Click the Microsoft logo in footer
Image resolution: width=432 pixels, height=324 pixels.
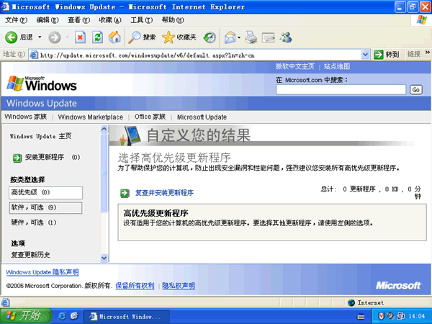tap(398, 285)
